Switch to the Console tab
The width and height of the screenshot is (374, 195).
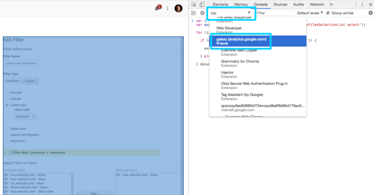260,4
